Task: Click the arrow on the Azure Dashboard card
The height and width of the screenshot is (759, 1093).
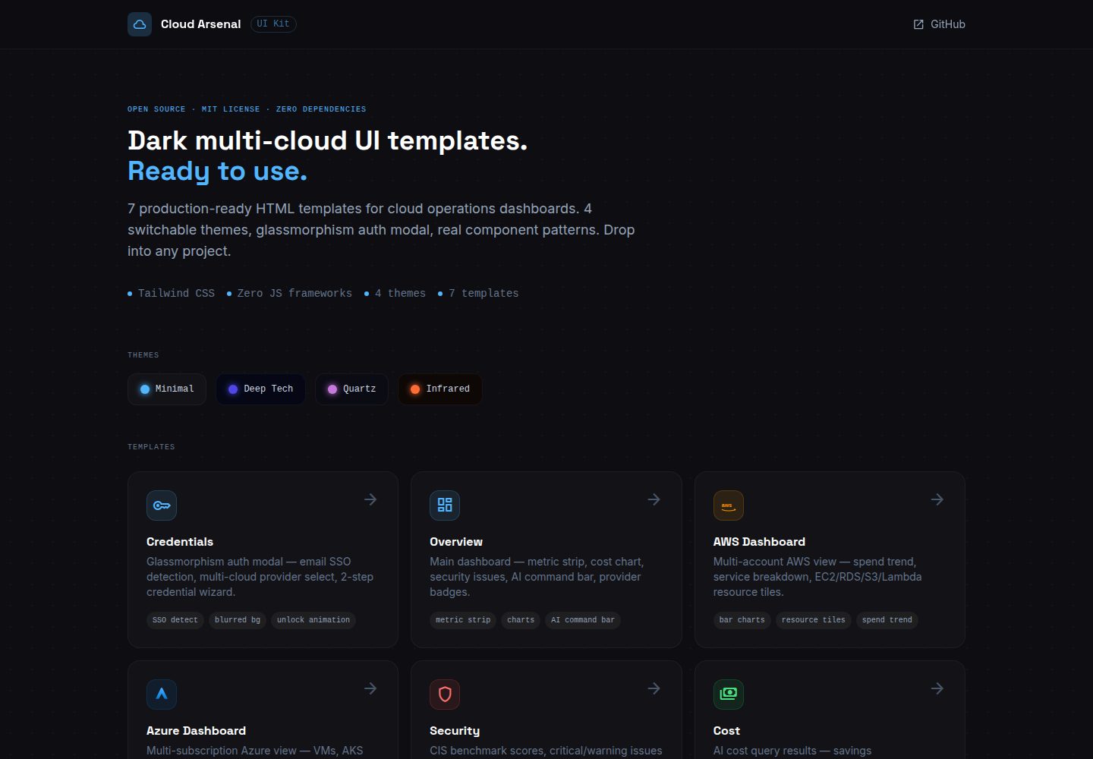Action: [370, 688]
